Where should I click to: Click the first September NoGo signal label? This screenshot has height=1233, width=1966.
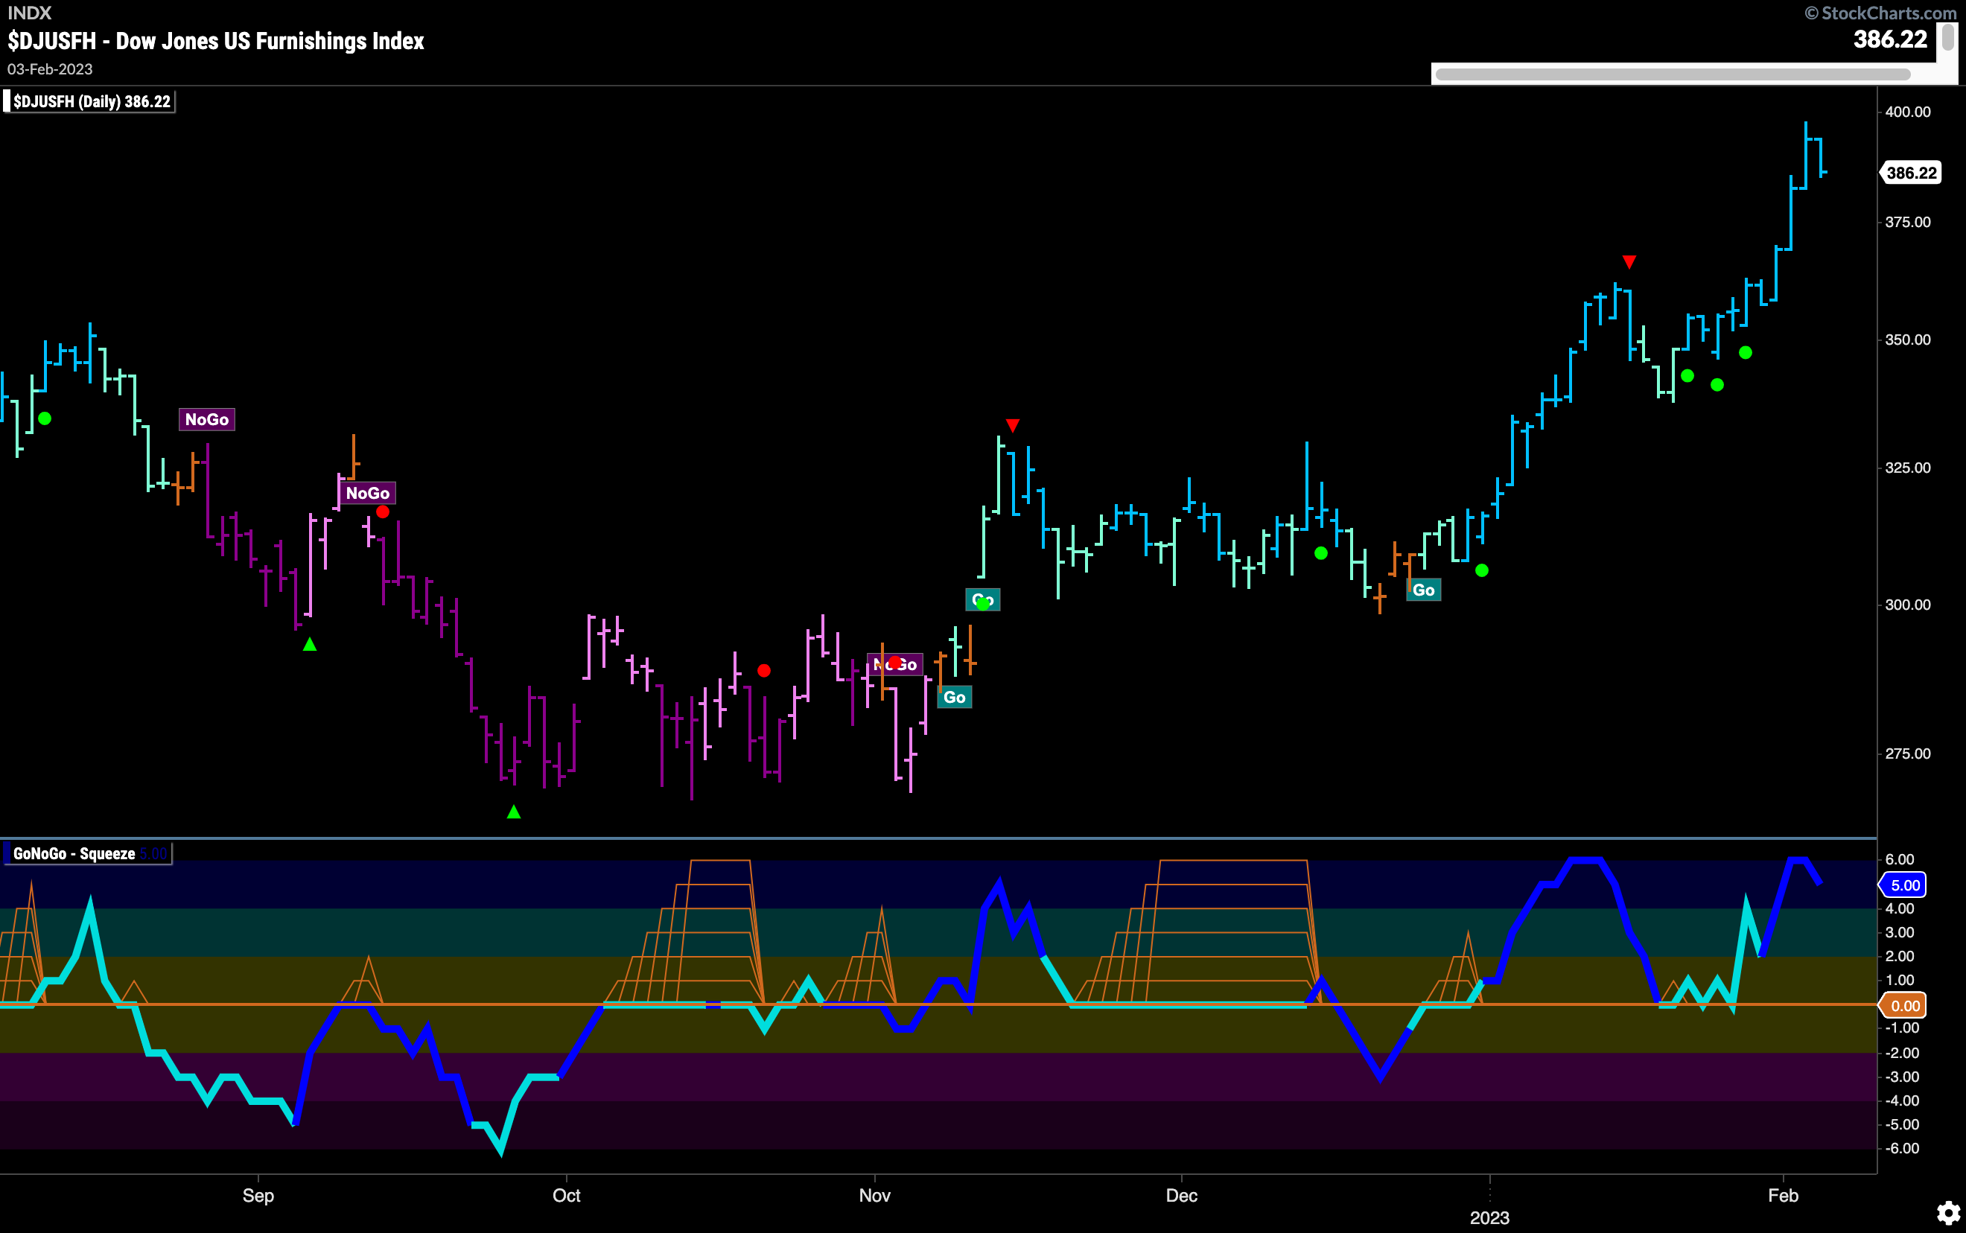click(x=207, y=420)
